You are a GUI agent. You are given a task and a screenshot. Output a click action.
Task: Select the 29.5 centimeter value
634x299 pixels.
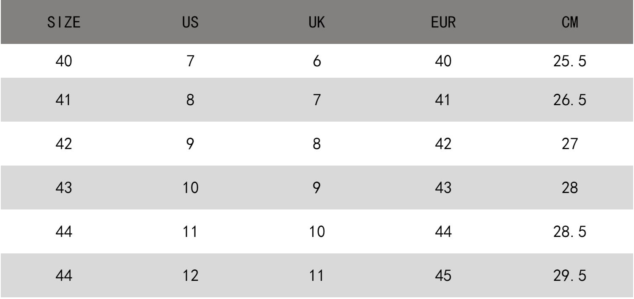click(x=570, y=276)
